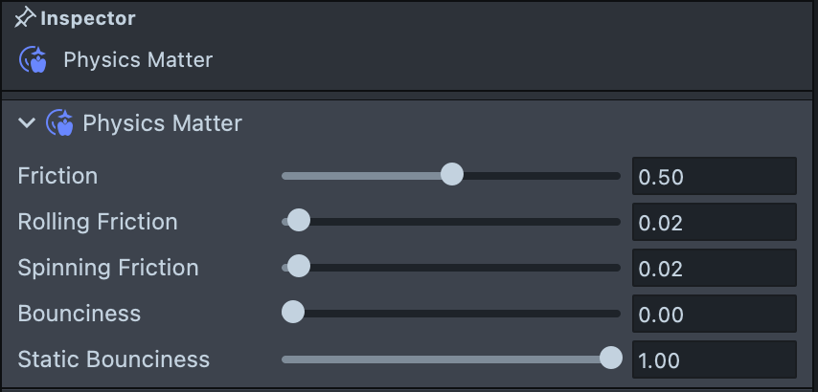This screenshot has height=392, width=818.
Task: Click the Friction value field 0.50
Action: (714, 176)
